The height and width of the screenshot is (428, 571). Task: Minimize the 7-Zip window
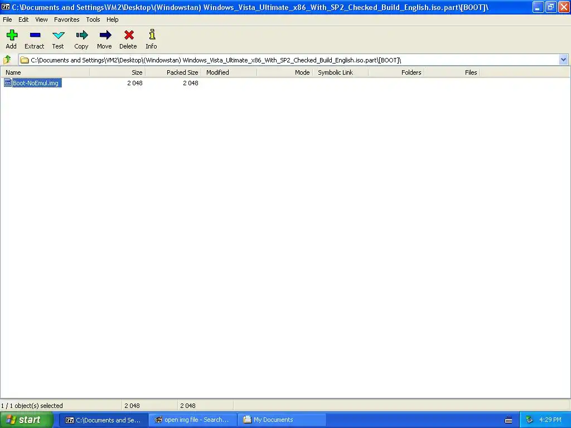tap(538, 7)
